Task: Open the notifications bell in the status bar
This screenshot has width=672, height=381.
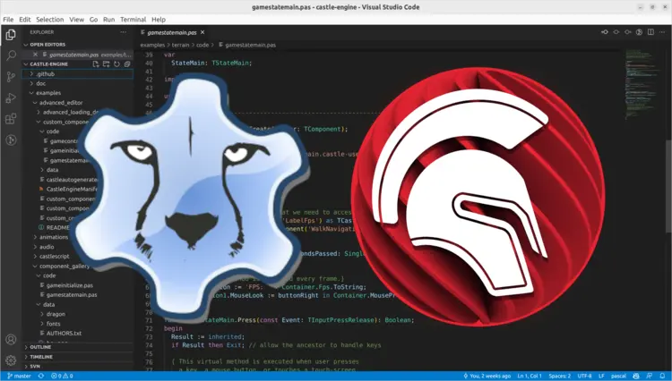Action: (662, 376)
